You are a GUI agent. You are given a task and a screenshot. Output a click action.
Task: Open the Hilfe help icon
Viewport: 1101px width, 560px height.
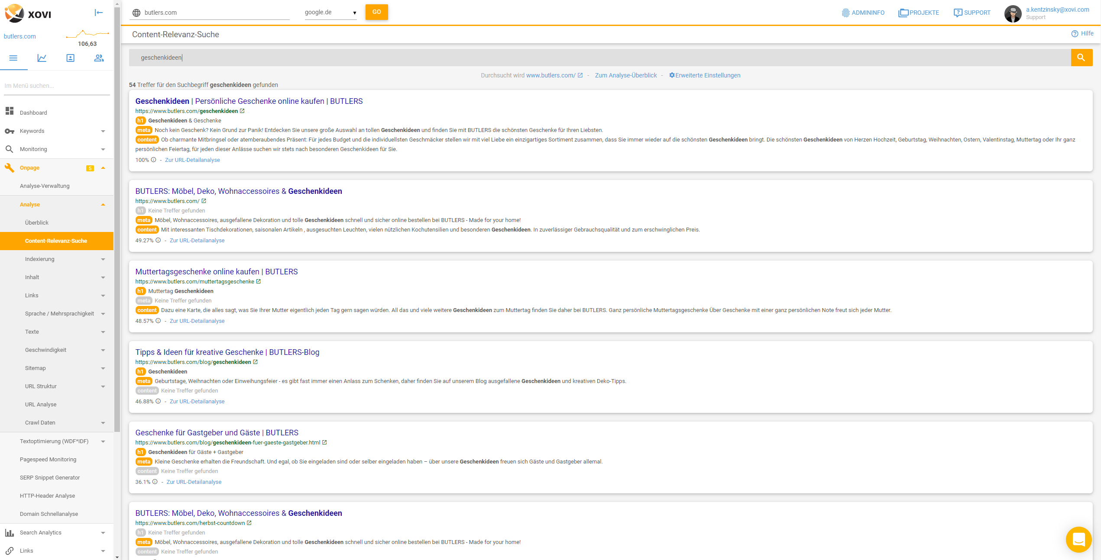[x=1075, y=34]
